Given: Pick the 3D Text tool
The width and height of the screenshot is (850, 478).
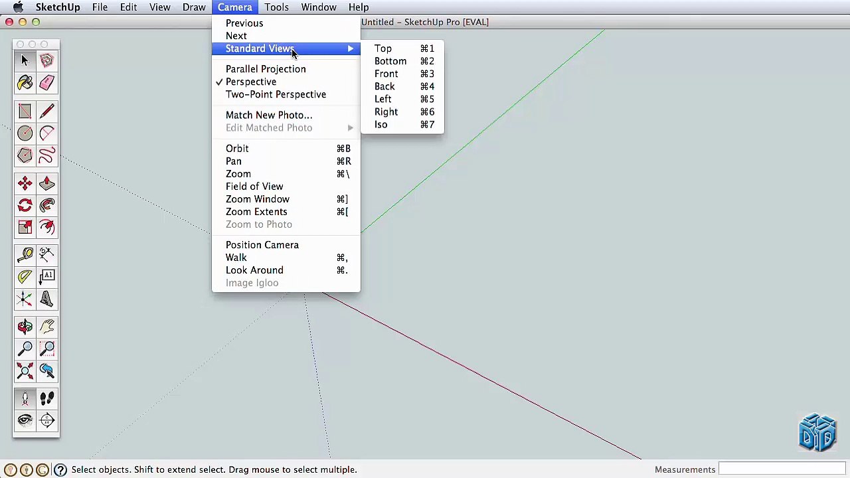Looking at the screenshot, I should pyautogui.click(x=46, y=299).
